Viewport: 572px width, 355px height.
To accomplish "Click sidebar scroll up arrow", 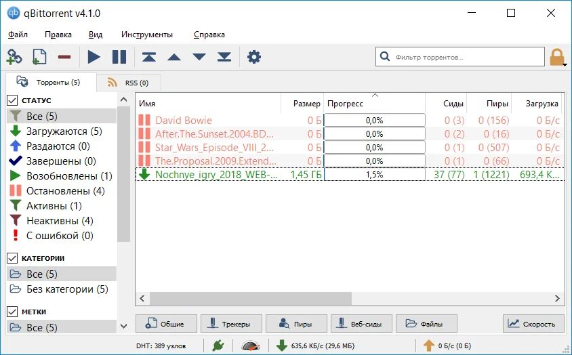I will tap(123, 100).
